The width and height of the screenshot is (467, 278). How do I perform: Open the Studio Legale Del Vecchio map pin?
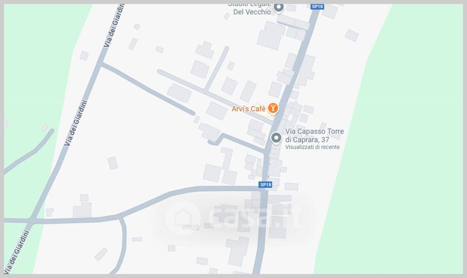point(279,7)
